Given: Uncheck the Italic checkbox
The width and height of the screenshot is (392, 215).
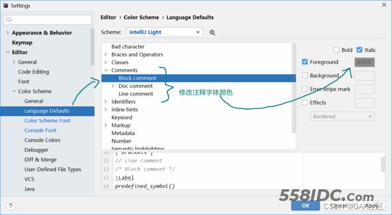Looking at the screenshot, I should pos(359,50).
